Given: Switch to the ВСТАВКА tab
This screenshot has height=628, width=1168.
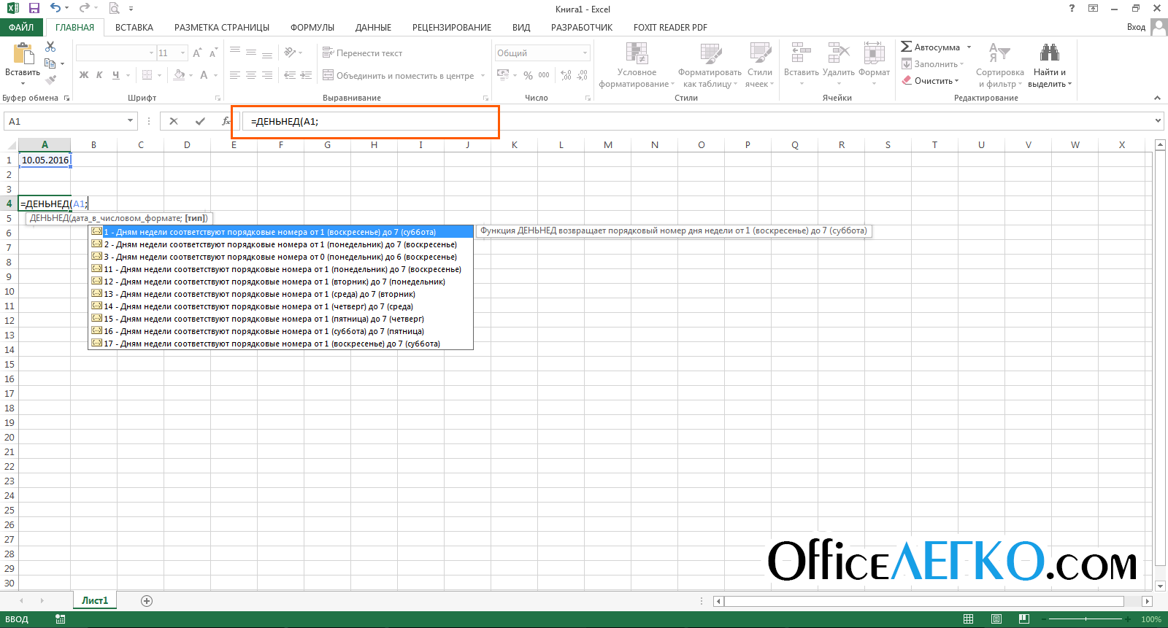Looking at the screenshot, I should [x=134, y=27].
